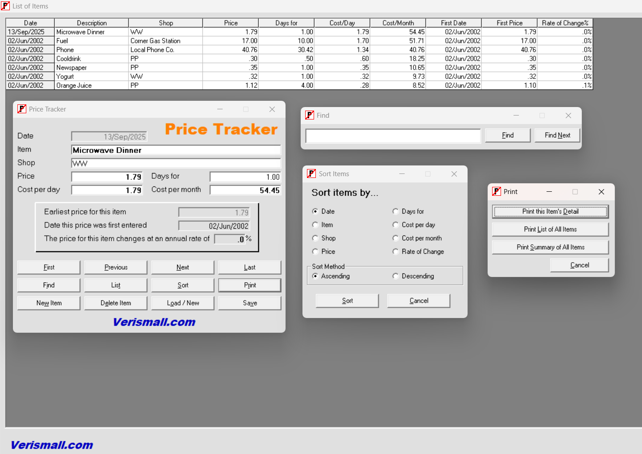The width and height of the screenshot is (642, 454).
Task: Select the Orange Juice row in list
Action: click(74, 85)
